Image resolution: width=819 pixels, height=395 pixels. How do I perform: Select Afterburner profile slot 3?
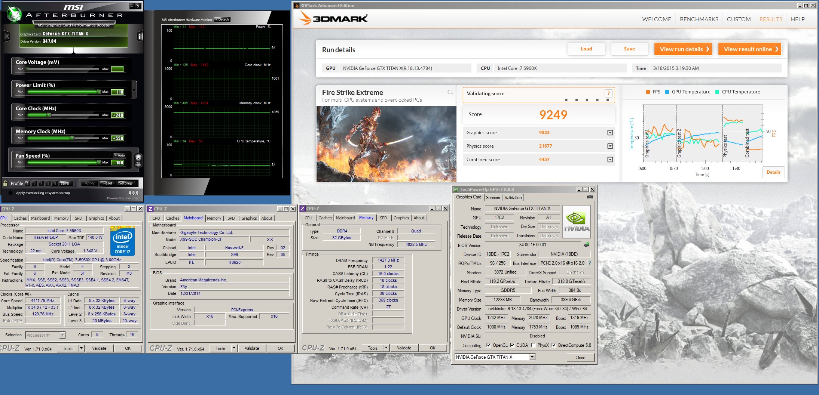click(41, 183)
